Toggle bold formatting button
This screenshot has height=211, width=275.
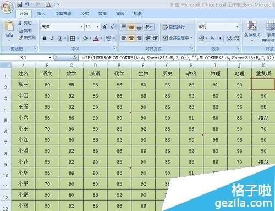pos(45,39)
